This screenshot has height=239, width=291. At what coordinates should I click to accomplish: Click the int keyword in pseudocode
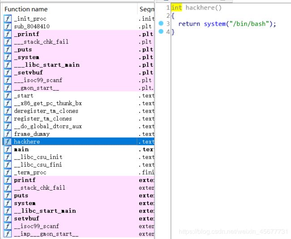pos(176,8)
